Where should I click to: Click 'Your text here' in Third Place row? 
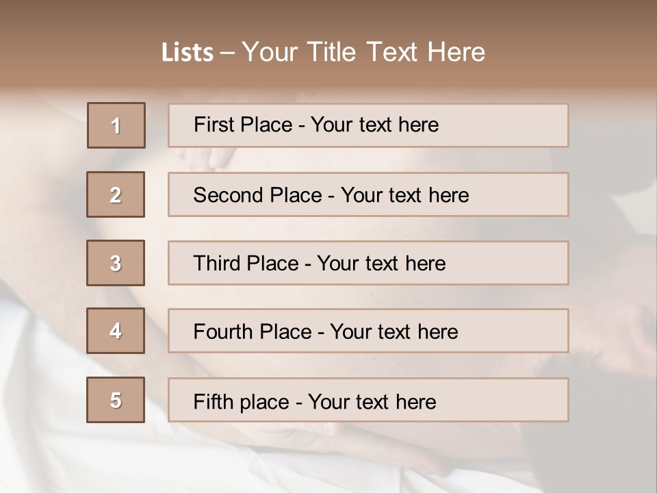coord(381,263)
